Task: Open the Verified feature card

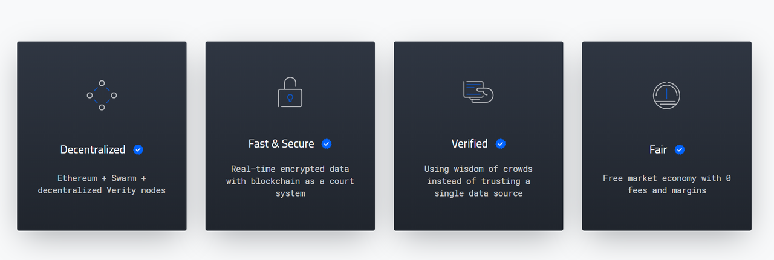Action: 478,136
